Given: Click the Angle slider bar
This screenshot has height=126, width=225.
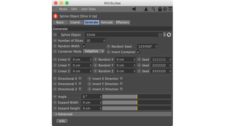Looking at the screenshot, I should pos(137,97).
